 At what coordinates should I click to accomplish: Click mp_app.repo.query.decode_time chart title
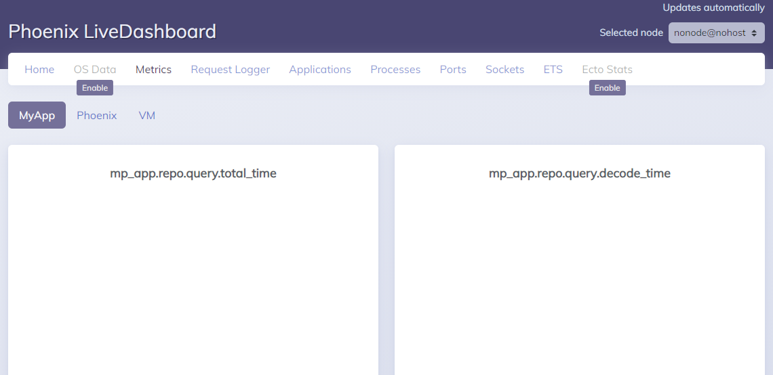(580, 173)
